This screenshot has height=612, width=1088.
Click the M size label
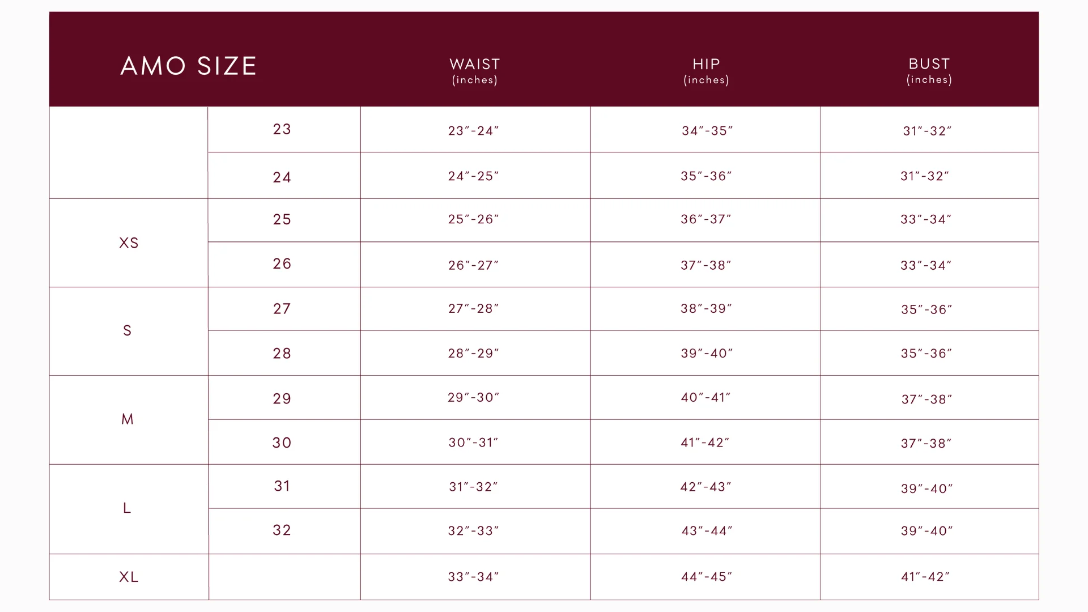coord(127,419)
